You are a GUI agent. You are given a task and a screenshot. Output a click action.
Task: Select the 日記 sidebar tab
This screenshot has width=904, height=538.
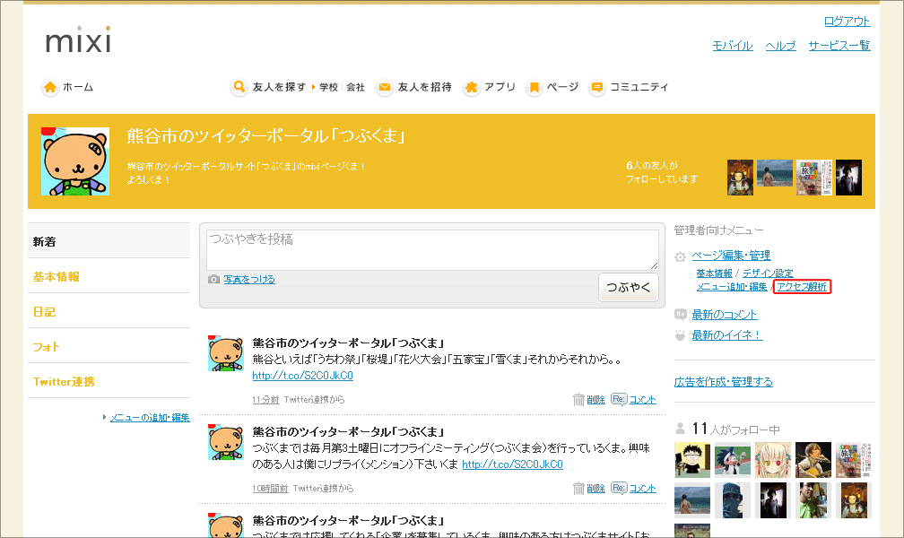point(109,311)
